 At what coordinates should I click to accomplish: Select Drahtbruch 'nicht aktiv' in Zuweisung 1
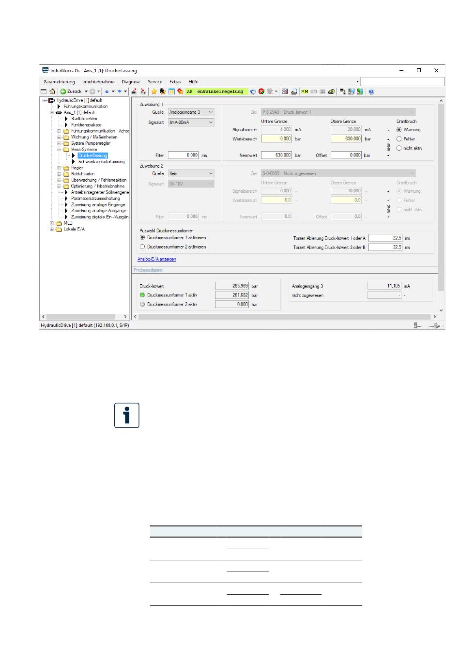click(399, 148)
